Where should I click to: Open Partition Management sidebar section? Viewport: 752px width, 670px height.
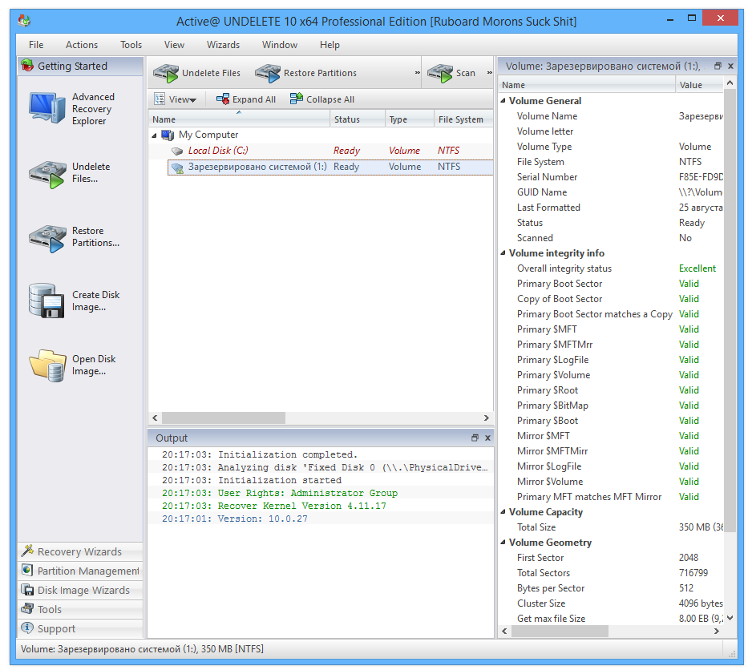(x=80, y=571)
